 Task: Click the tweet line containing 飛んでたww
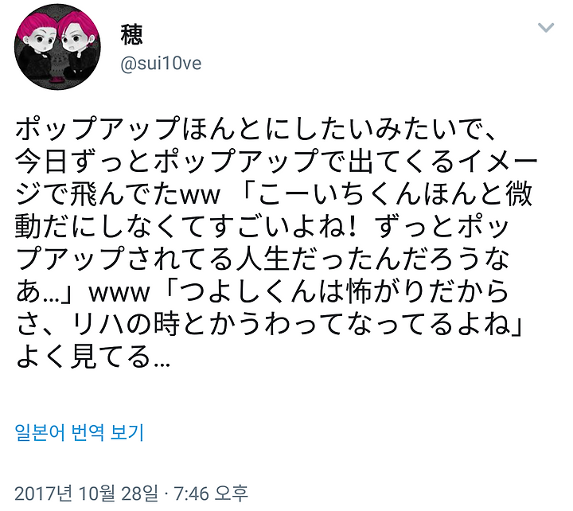coord(273,194)
